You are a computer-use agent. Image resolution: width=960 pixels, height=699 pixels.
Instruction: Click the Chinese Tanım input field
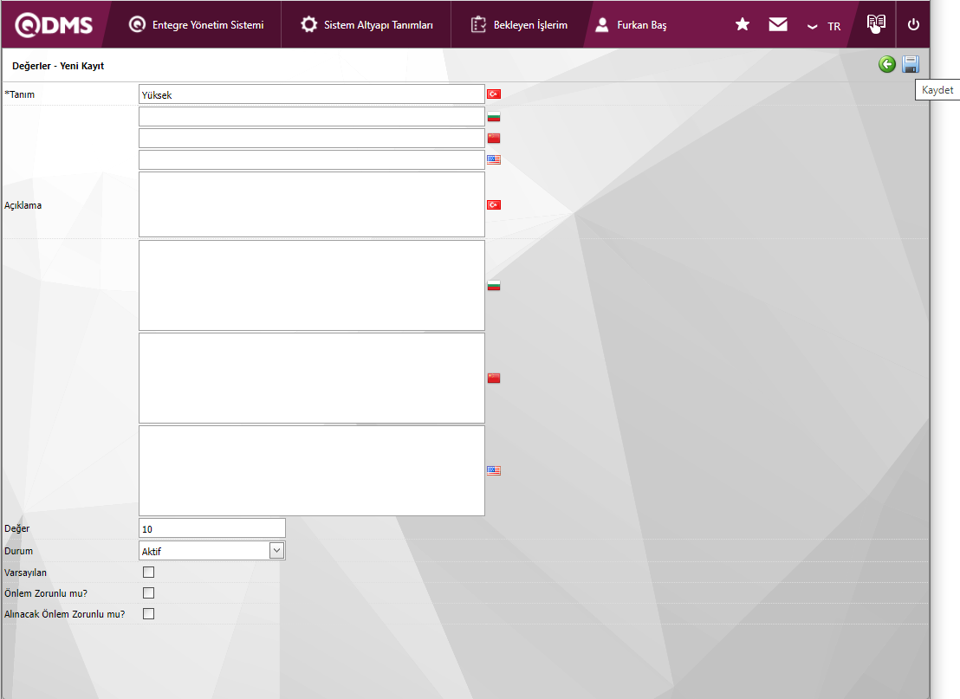tap(312, 138)
